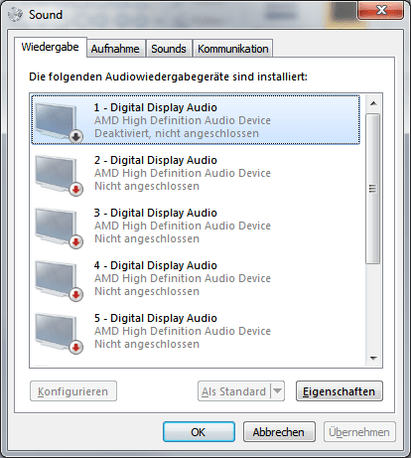Select the 4 - Digital Display Audio monitor icon
Screen dimensions: 411x458
tap(59, 280)
